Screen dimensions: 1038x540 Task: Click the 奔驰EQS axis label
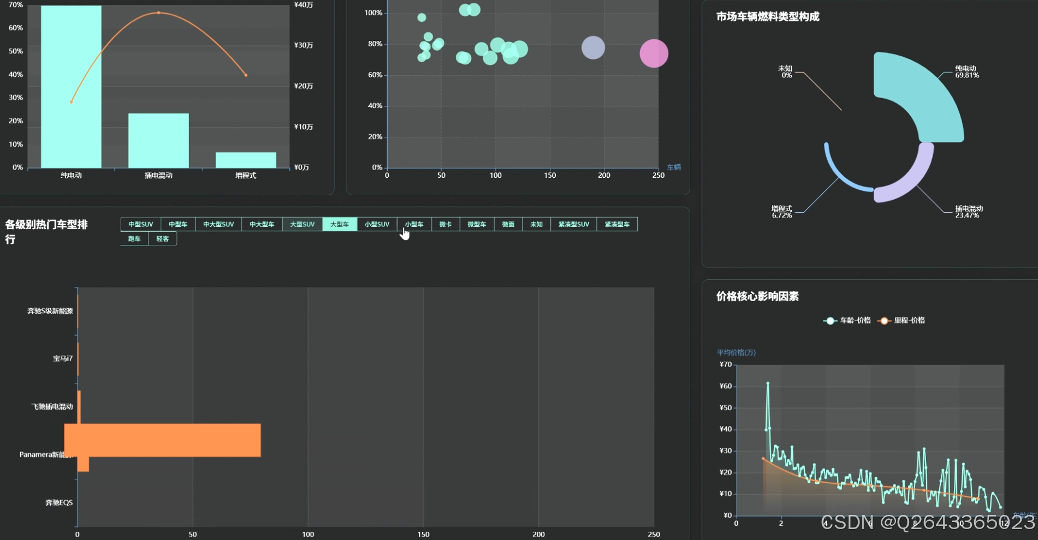[59, 502]
